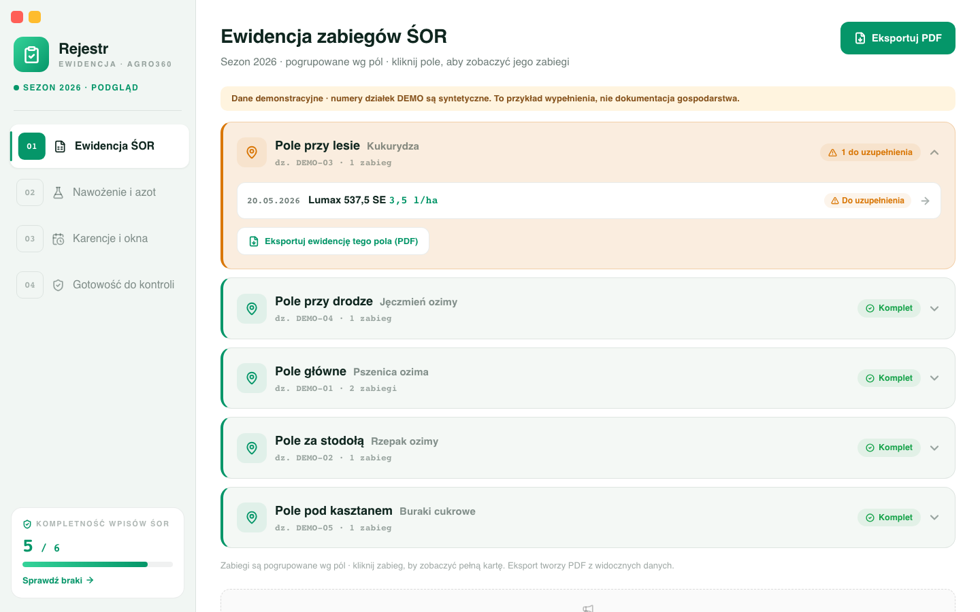Expand the Pole główne card
Screen dimensions: 980x612
(x=934, y=378)
